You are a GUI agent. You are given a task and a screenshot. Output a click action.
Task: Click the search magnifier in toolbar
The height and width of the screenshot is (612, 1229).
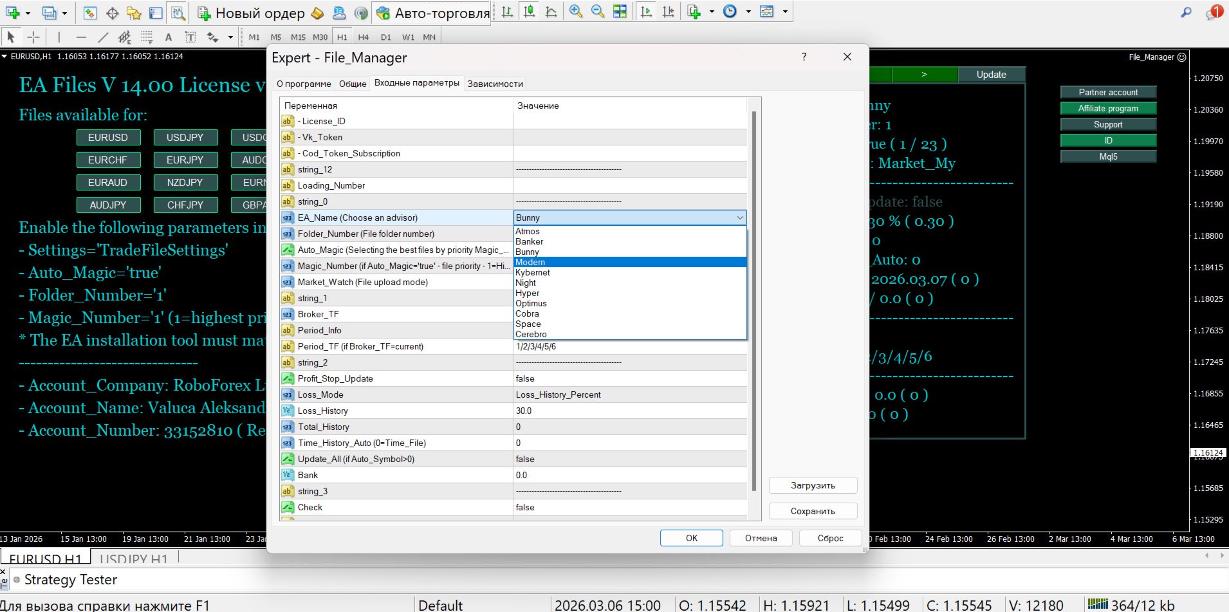(x=1186, y=12)
